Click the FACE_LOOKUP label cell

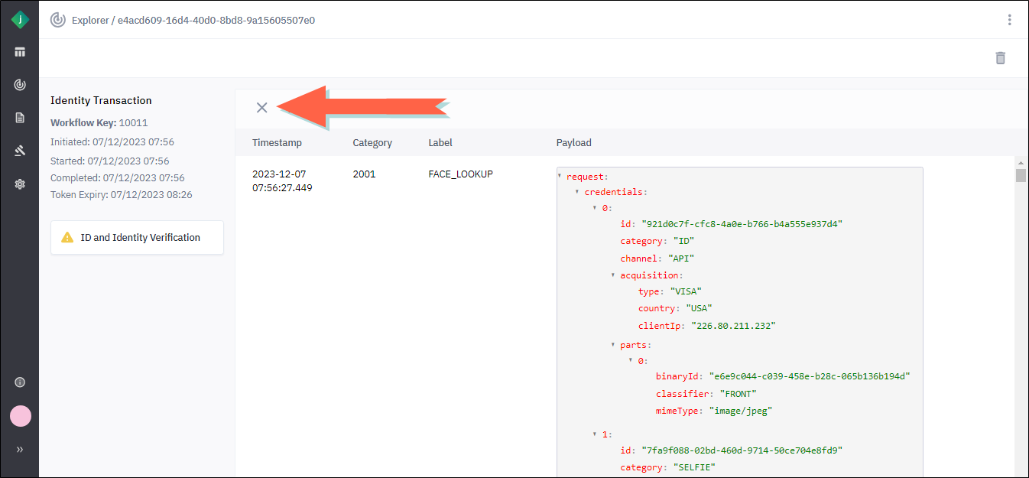(460, 174)
